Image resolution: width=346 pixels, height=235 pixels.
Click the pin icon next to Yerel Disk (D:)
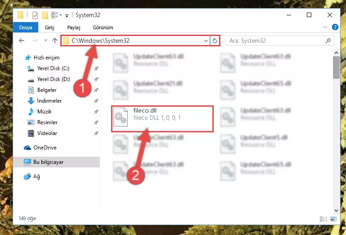(96, 79)
